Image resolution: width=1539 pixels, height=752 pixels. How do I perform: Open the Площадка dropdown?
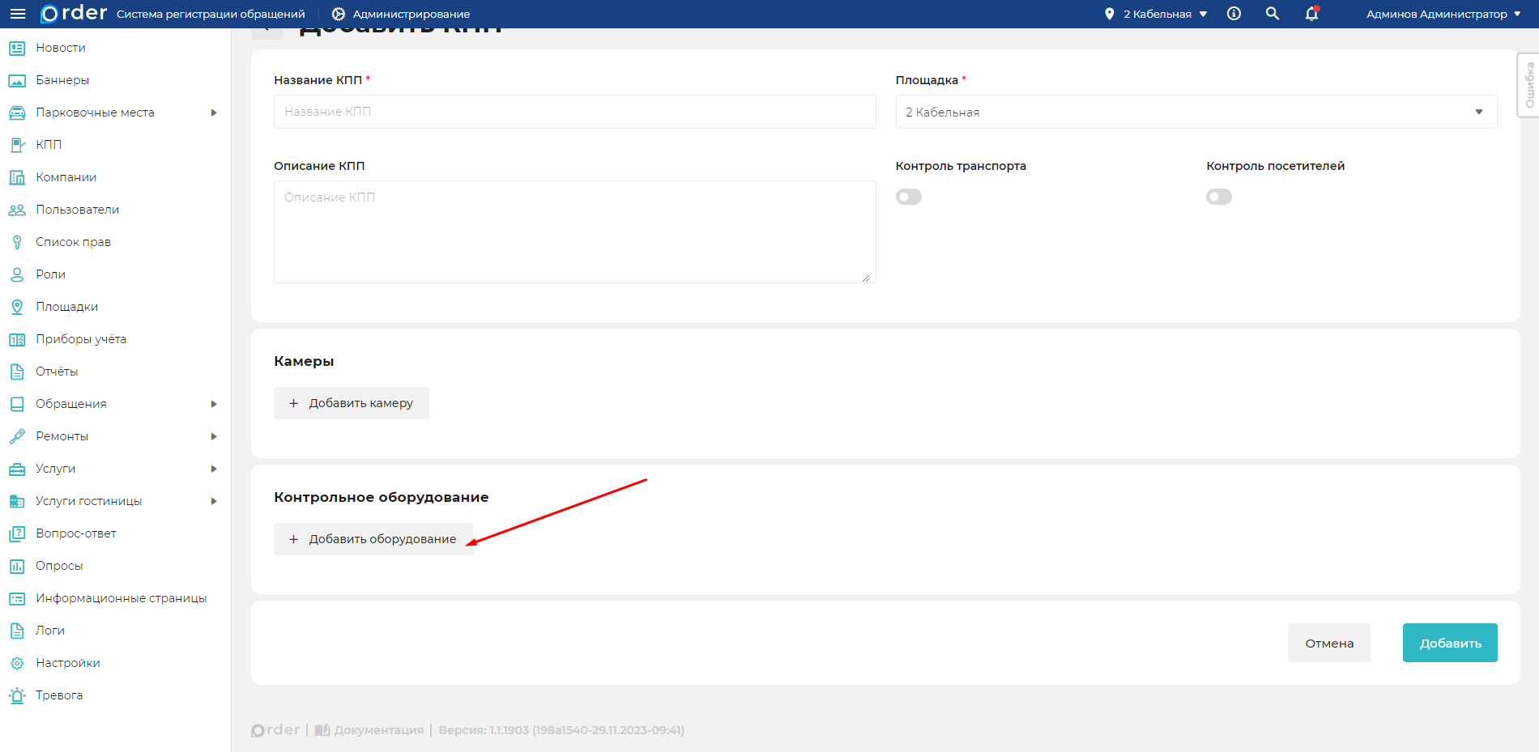coord(1196,112)
